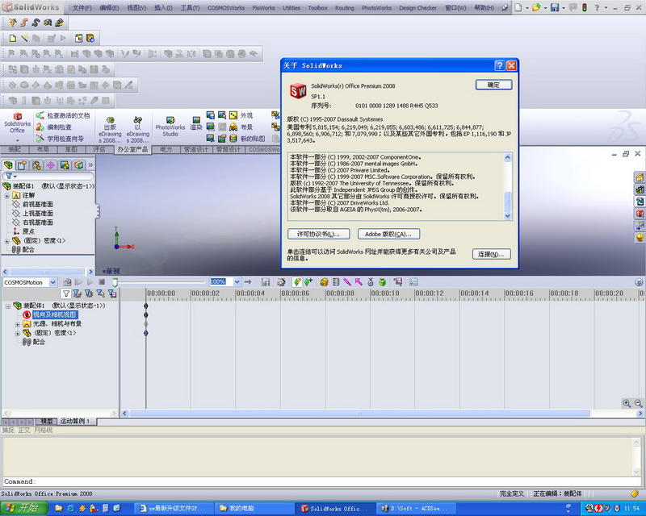Switch to the 电力 command tab
Screen dimensions: 646x516
tap(166, 149)
